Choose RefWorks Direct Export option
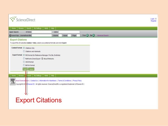Viewport: 168px width, 126px height. [x=24, y=59]
